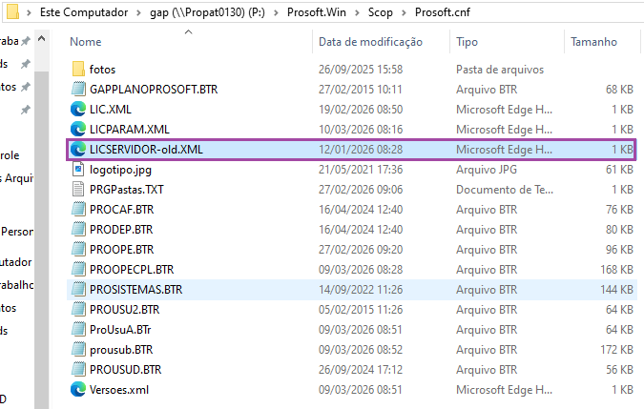Click Documento de Te... type of PRGPastas.TXT
Viewport: 644px width, 409px height.
click(x=505, y=189)
